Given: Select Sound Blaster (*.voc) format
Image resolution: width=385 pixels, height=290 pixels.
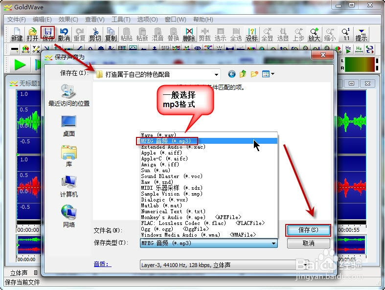Looking at the screenshot, I should click(209, 176).
